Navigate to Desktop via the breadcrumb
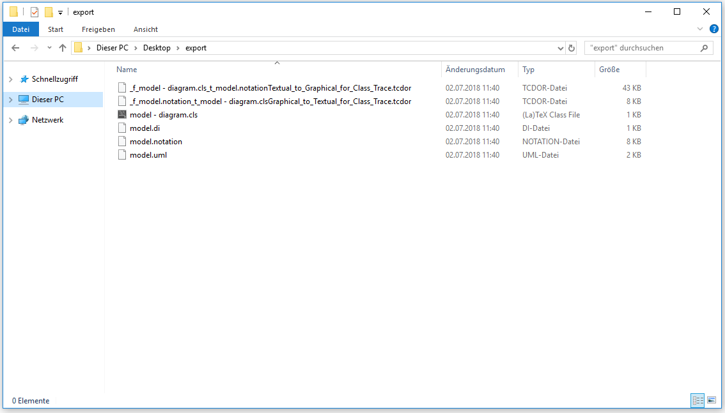The width and height of the screenshot is (725, 413). tap(157, 47)
